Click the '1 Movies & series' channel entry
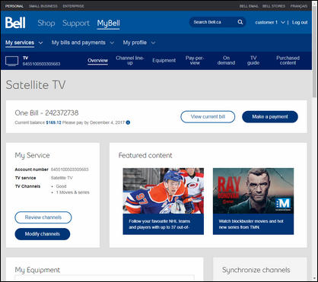The image size is (318, 282). 73,192
